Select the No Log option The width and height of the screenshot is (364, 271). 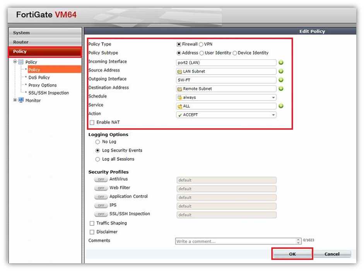[x=97, y=142]
